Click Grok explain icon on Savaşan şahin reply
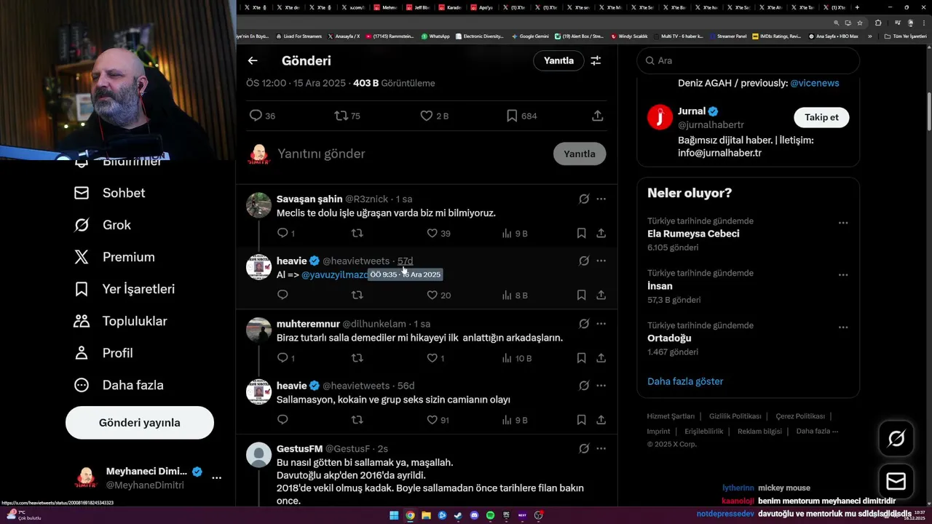Image resolution: width=932 pixels, height=524 pixels. (584, 199)
